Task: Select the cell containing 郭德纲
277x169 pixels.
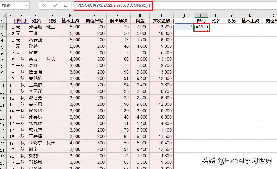Action: click(x=36, y=27)
